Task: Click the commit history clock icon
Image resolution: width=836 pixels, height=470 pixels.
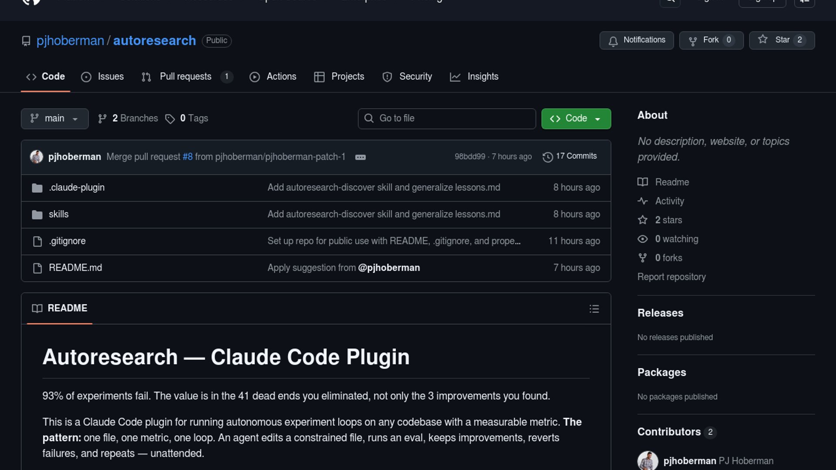Action: coord(547,157)
